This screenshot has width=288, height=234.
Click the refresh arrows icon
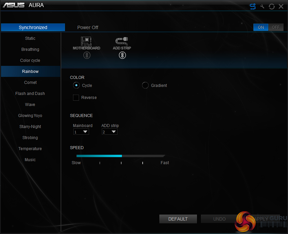(272, 7)
